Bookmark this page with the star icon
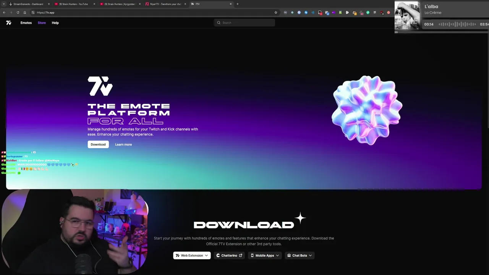 (x=276, y=13)
